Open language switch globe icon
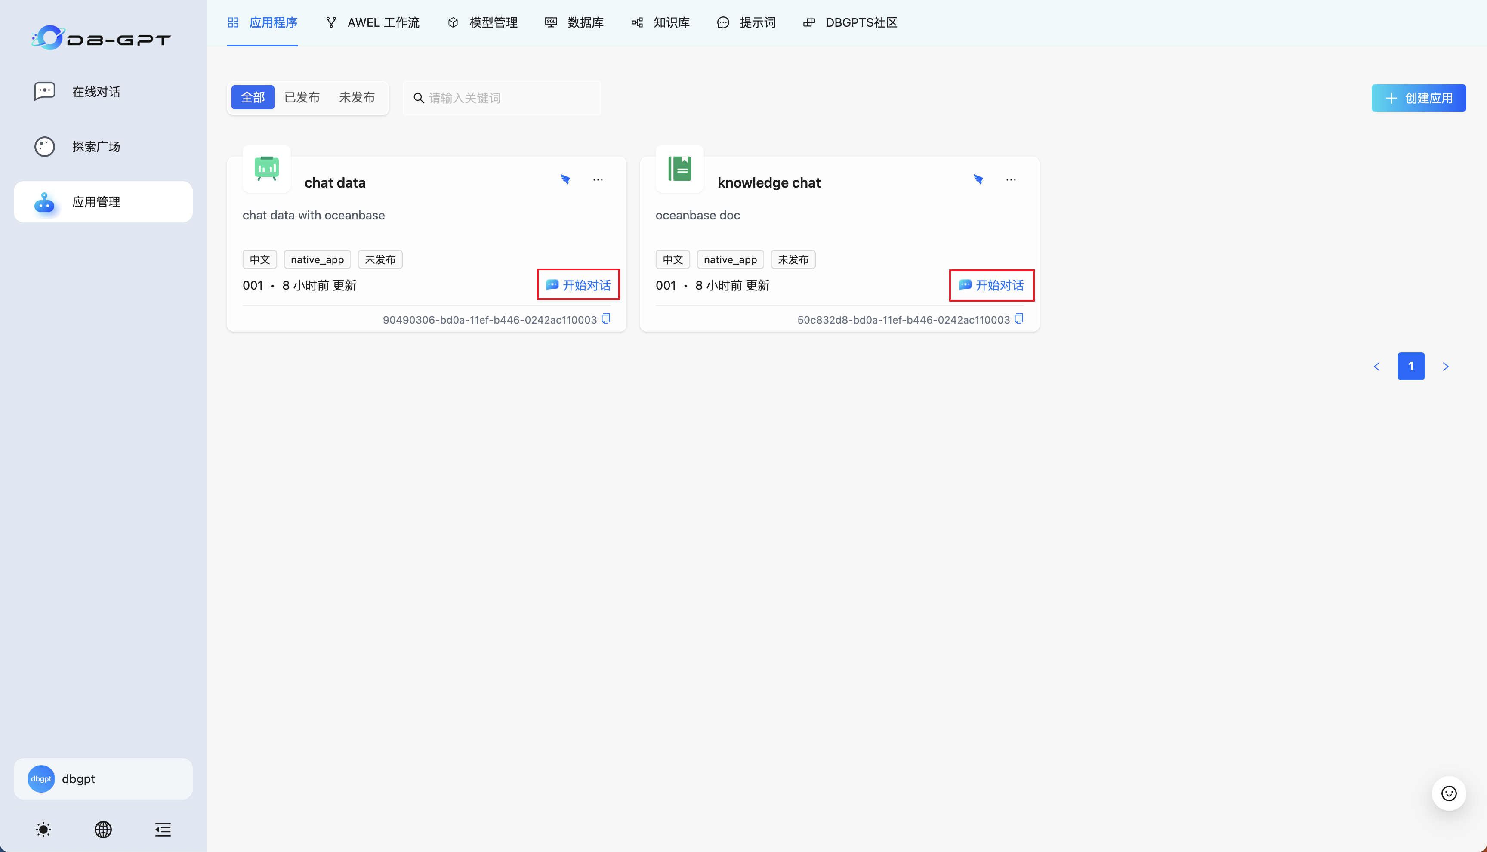This screenshot has width=1487, height=852. [103, 829]
